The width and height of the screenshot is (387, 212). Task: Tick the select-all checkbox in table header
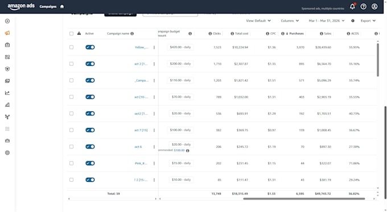[71, 34]
